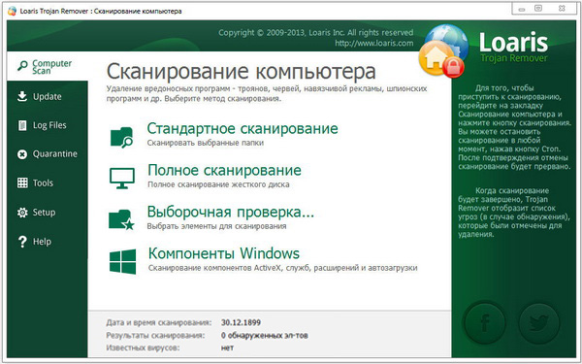
Task: Click the Windows logo icon
Action: [x=122, y=262]
